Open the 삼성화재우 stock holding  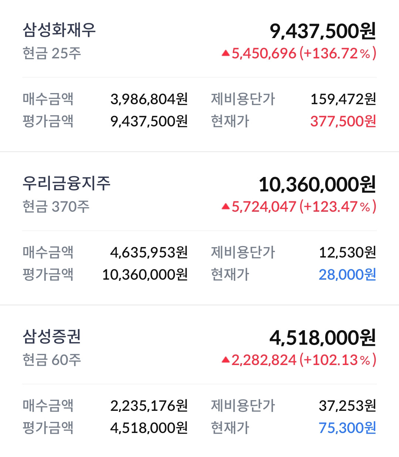pos(59,30)
